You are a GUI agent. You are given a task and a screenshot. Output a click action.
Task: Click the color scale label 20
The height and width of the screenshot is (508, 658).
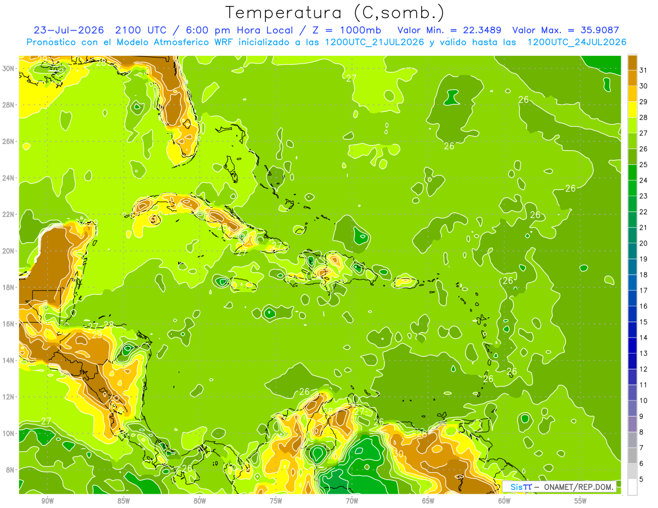tap(643, 243)
